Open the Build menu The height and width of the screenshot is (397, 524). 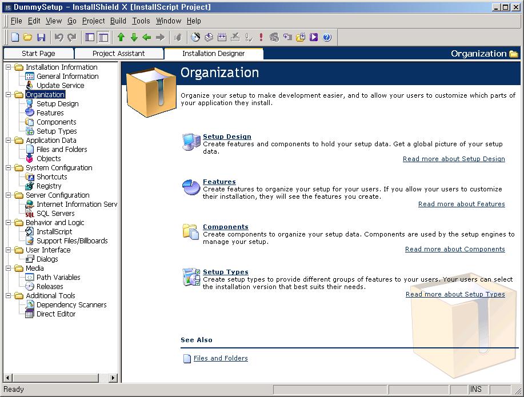118,21
